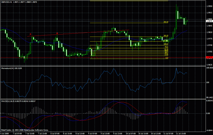Click the 10 Jul 23:00 time label
Screen dimensions: 213x135
pos(155,134)
